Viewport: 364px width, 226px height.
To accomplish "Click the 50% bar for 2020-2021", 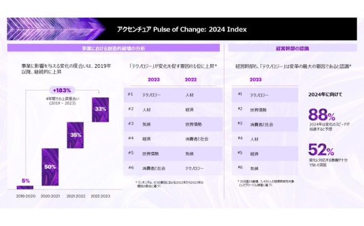I will point(50,167).
